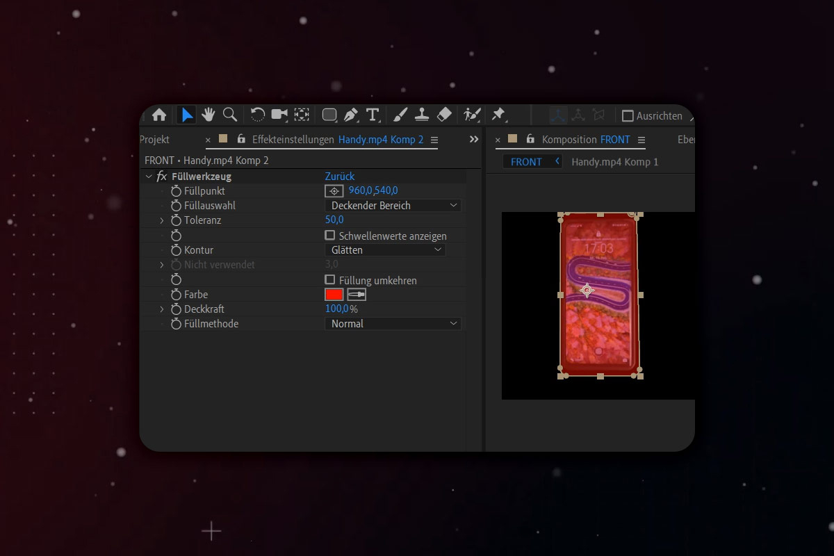Open the Füllauswahl dropdown Deckender Bereich
The height and width of the screenshot is (556, 834).
tap(393, 206)
